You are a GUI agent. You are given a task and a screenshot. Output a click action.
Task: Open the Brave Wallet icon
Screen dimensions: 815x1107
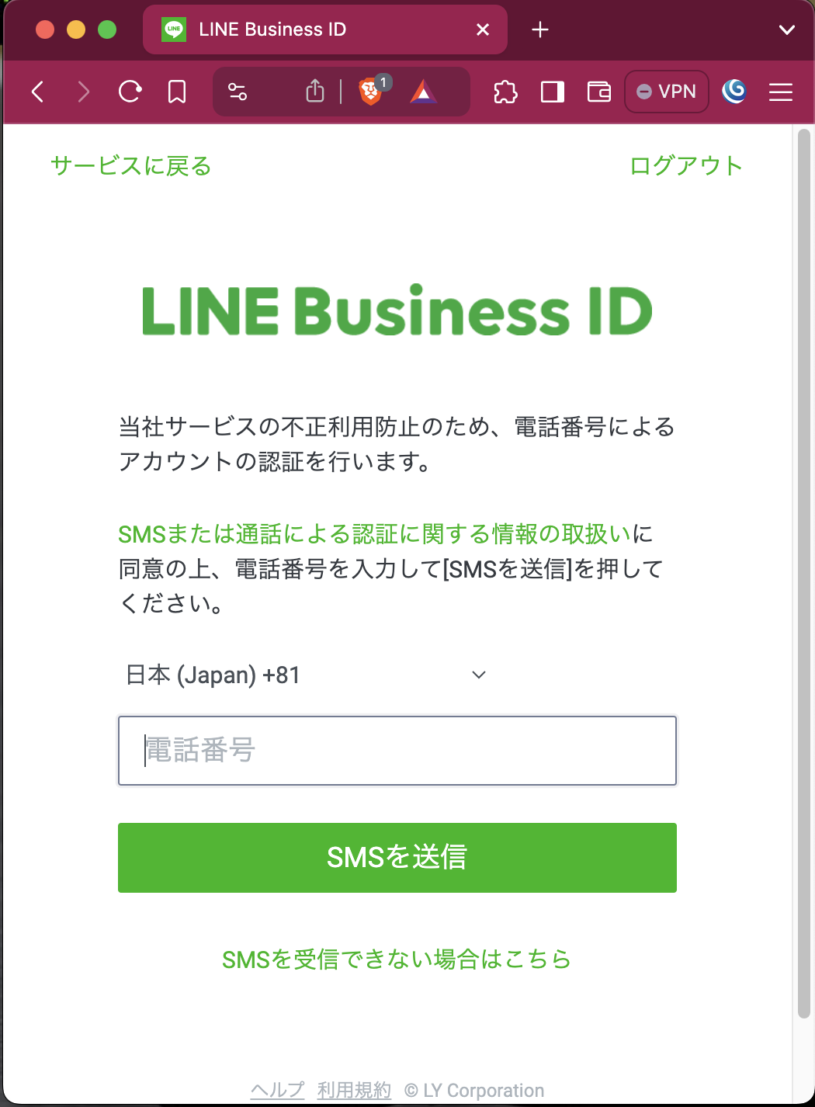(599, 92)
